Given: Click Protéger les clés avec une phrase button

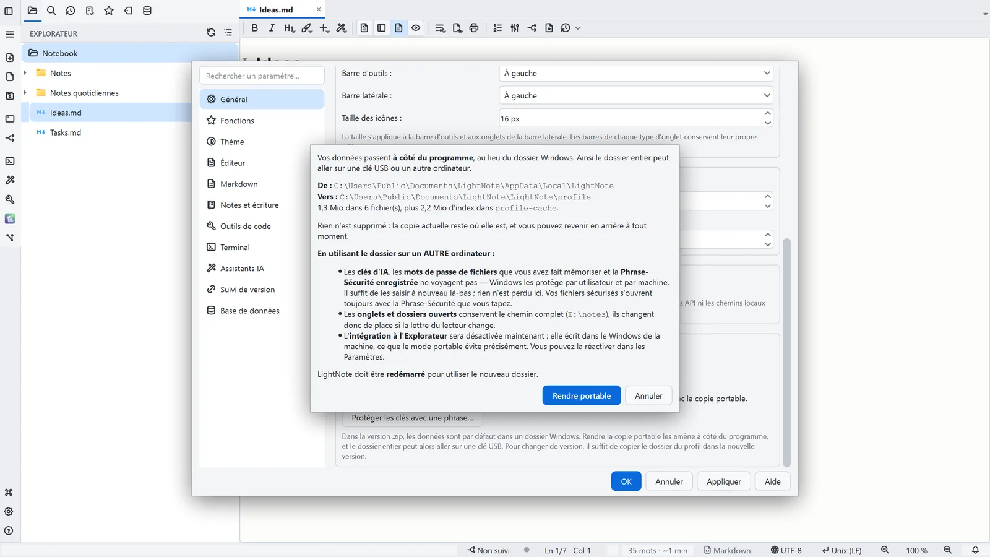Looking at the screenshot, I should click(x=412, y=418).
